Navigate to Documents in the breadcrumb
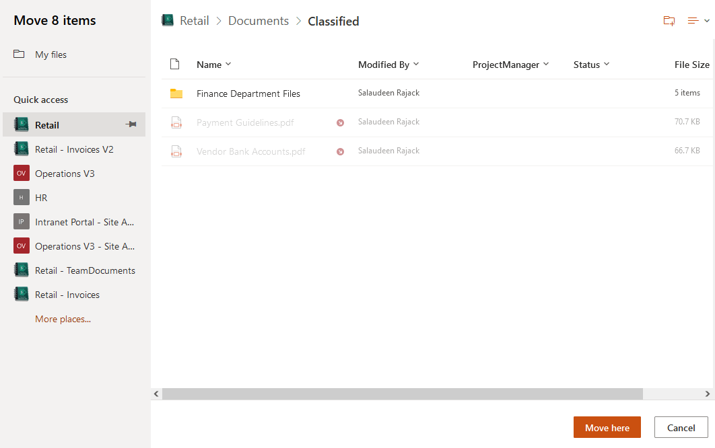 click(259, 21)
